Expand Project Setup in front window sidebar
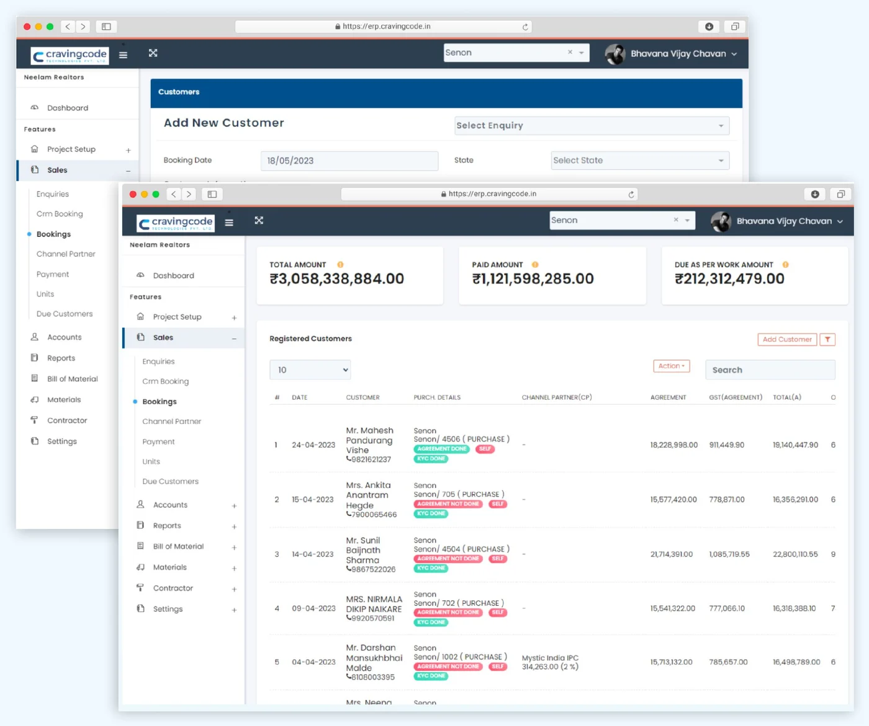The width and height of the screenshot is (869, 726). [234, 317]
